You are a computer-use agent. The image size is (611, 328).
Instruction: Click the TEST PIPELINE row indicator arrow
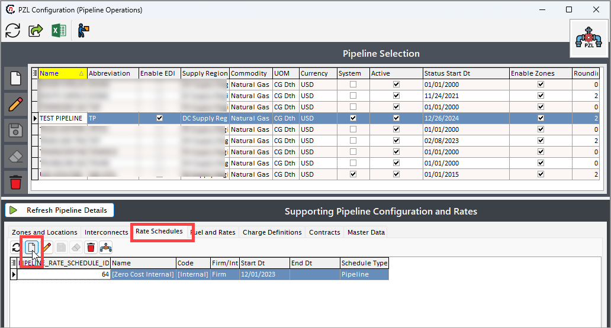pyautogui.click(x=35, y=118)
